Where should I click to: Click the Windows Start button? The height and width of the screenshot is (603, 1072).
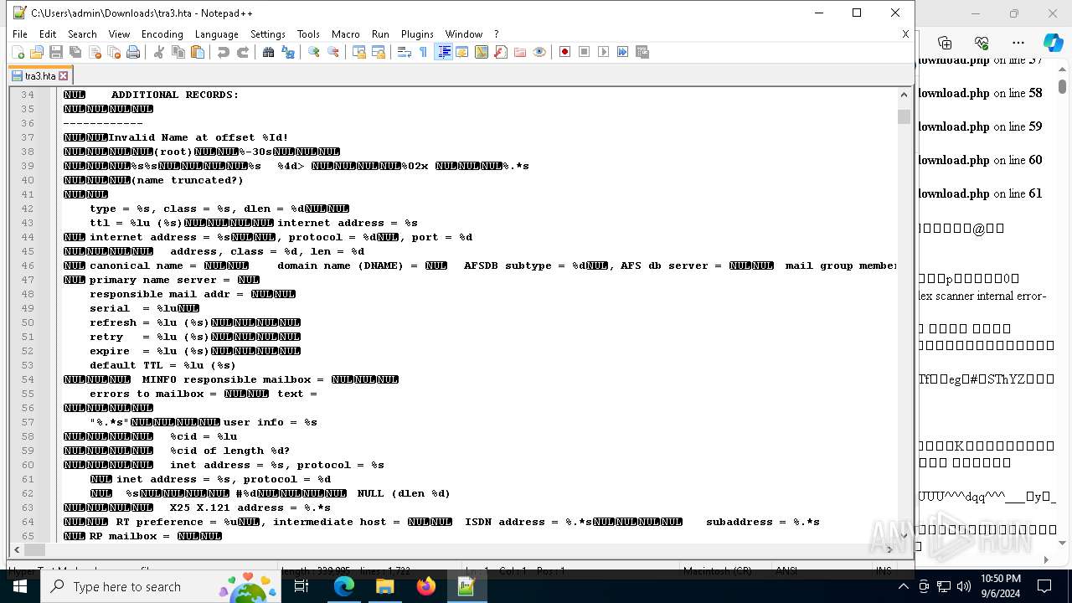pos(20,586)
